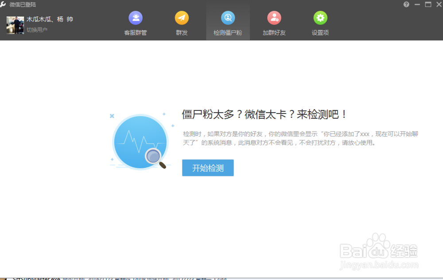Image resolution: width=443 pixels, height=280 pixels.
Task: Select the 群发 (mass send) paper plane icon
Action: click(182, 18)
